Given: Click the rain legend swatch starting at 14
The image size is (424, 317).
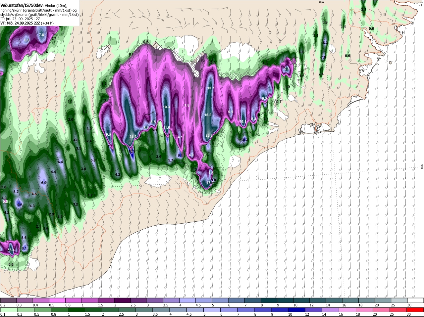Looking at the screenshot, I should (331, 310).
